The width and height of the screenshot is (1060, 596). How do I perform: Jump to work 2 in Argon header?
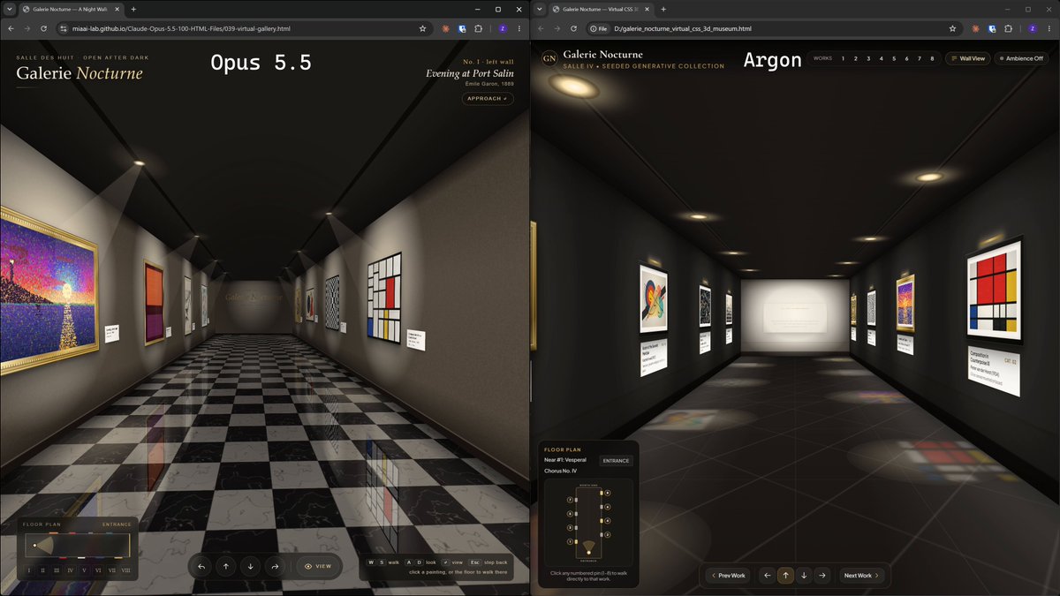856,58
